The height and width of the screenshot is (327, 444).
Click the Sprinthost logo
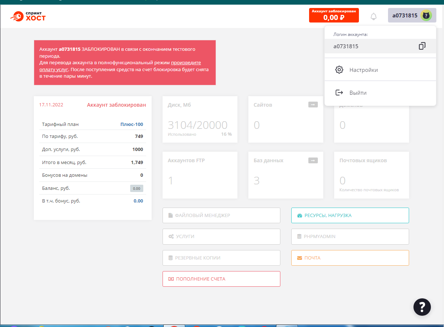click(x=28, y=16)
